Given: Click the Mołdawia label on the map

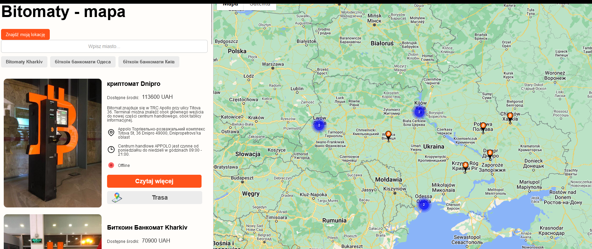Looking at the screenshot, I should 388,180.
